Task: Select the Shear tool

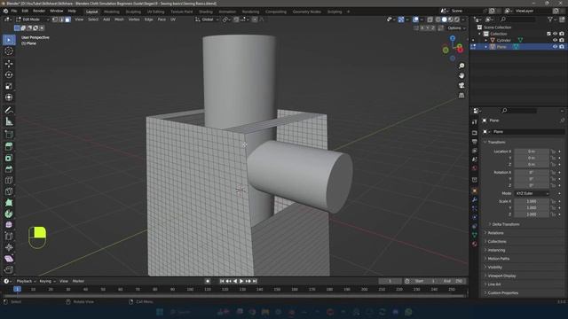Action: (x=9, y=259)
